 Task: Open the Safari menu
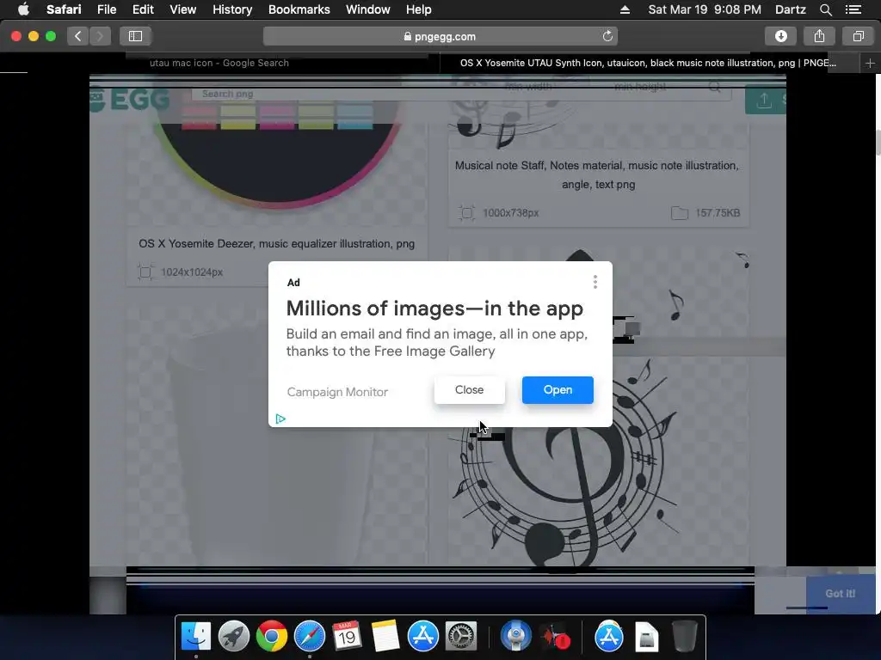[x=64, y=9]
